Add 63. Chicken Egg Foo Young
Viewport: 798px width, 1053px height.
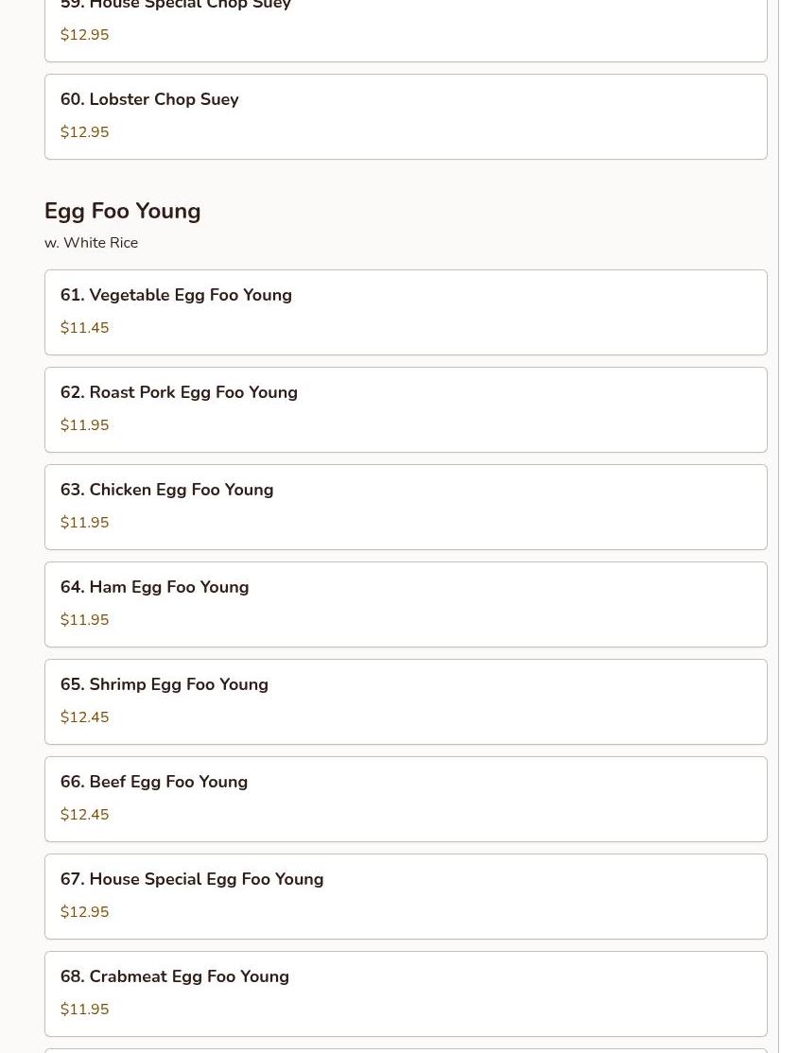point(166,491)
